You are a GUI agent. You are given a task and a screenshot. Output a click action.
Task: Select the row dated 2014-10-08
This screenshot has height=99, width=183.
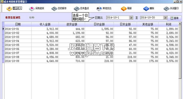click(x=91, y=57)
